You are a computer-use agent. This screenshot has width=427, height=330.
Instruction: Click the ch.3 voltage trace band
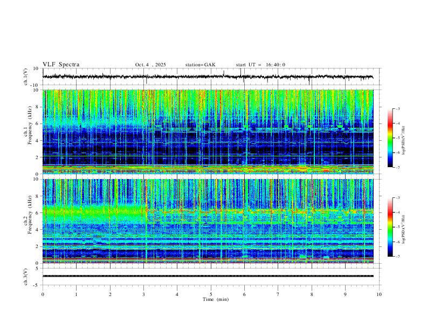click(208, 276)
